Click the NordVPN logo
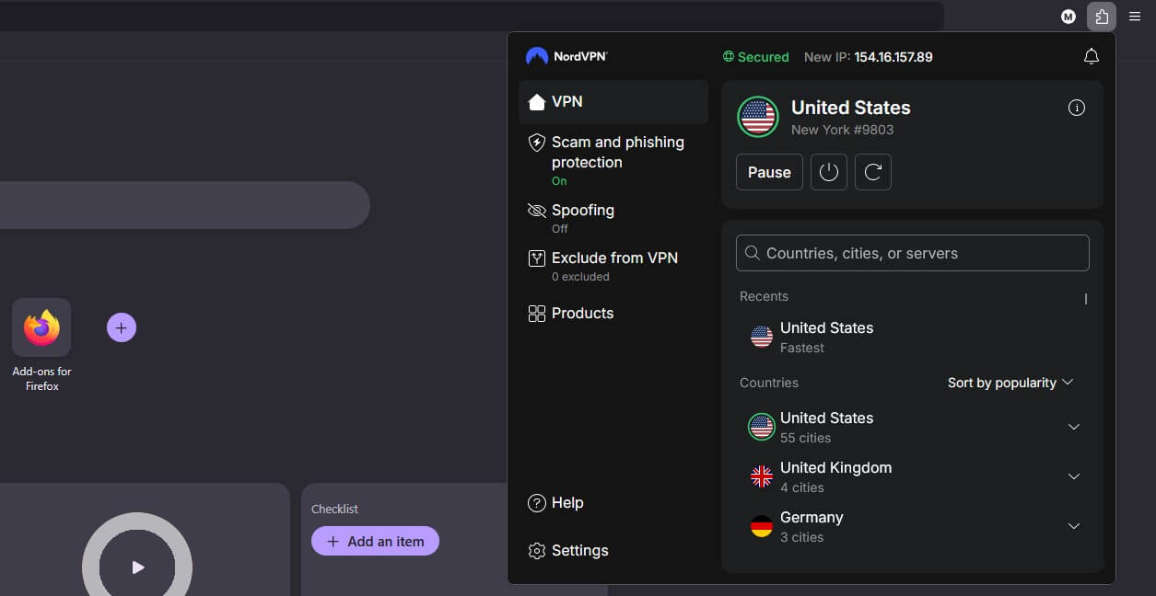Viewport: 1156px width, 596px height. 566,56
